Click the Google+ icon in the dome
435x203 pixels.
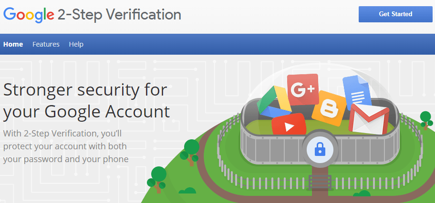[302, 90]
